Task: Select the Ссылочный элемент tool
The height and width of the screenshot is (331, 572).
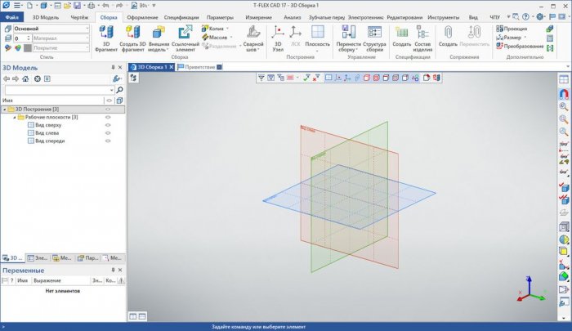Action: pos(184,33)
